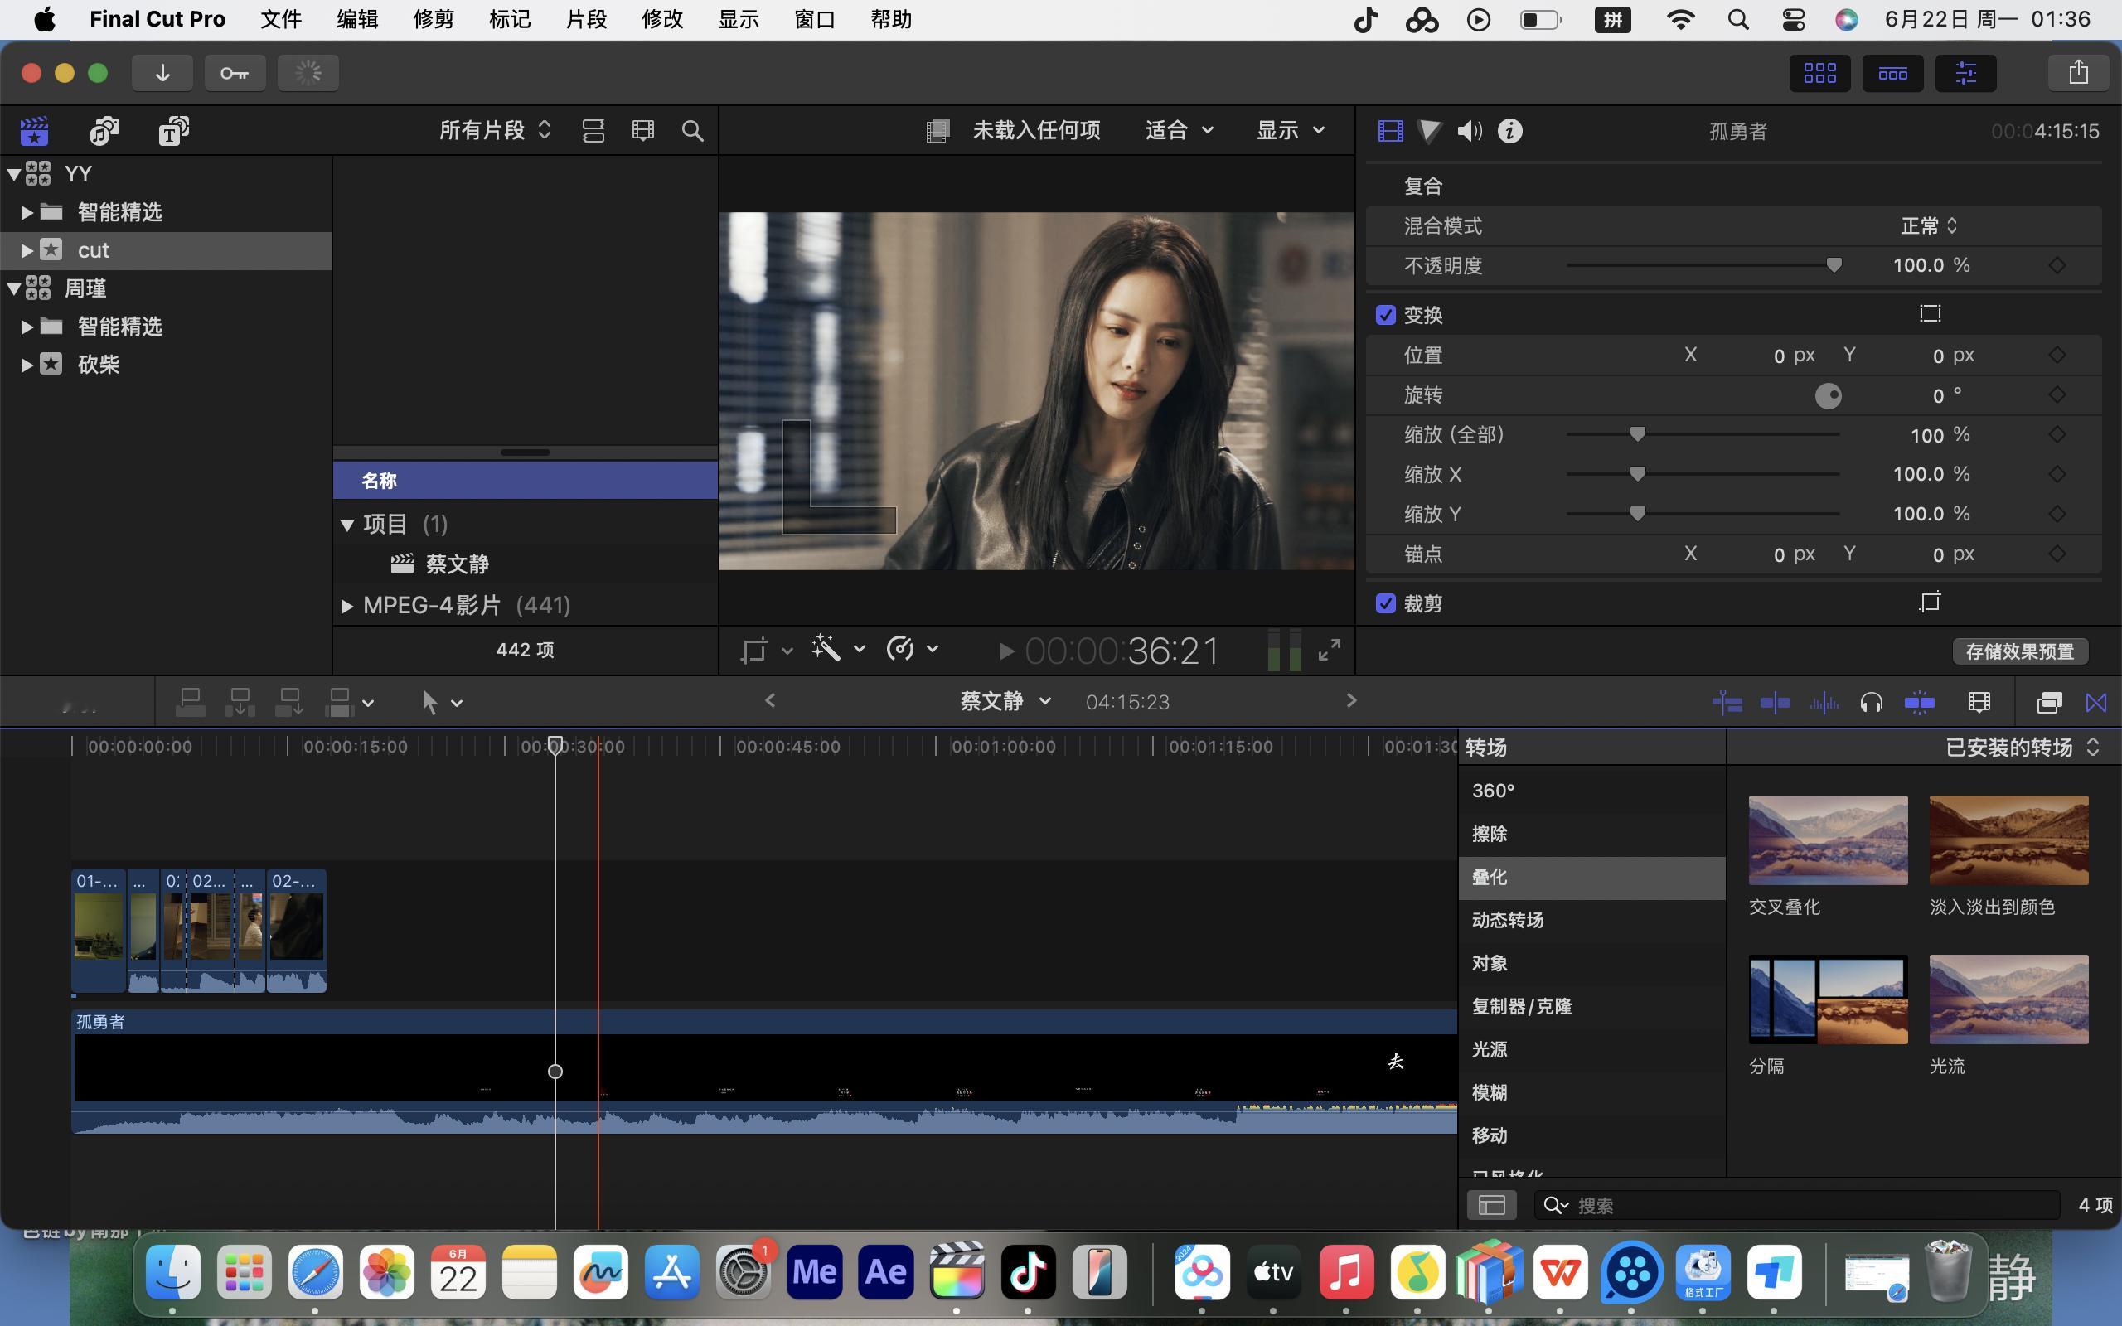2122x1326 pixels.
Task: Click the enhancement magic wand icon
Action: (x=826, y=649)
